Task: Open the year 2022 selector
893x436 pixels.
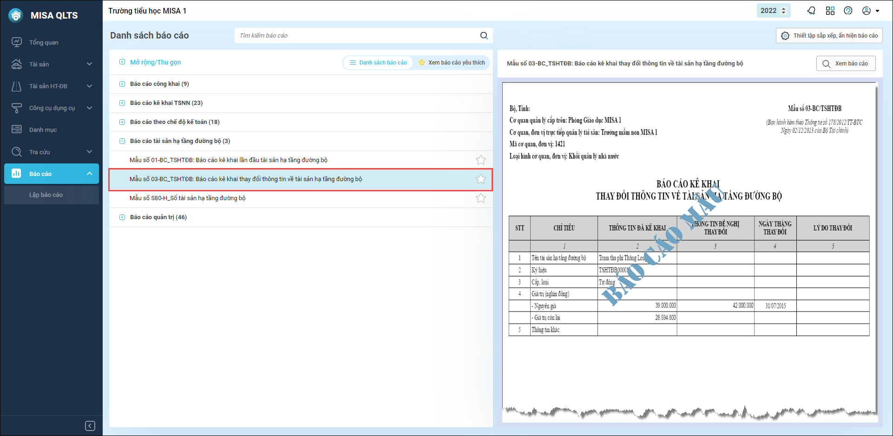Action: pos(773,11)
